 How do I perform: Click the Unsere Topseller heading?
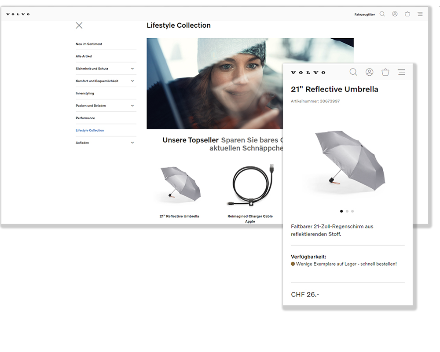191,140
